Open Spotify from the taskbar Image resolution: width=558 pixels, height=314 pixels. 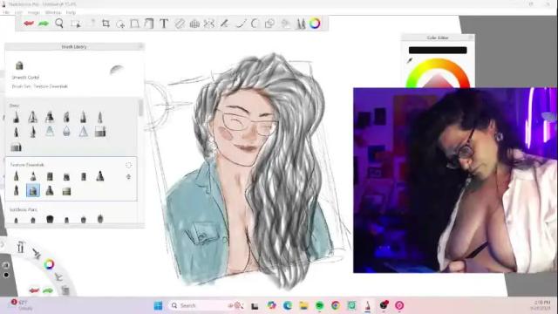(320, 305)
